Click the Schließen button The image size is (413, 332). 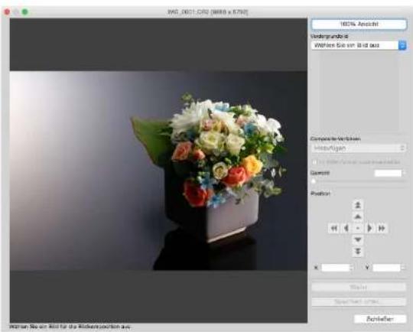tap(380, 319)
